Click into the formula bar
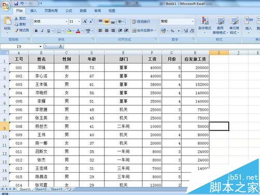The height and width of the screenshot is (195, 260). [161, 46]
